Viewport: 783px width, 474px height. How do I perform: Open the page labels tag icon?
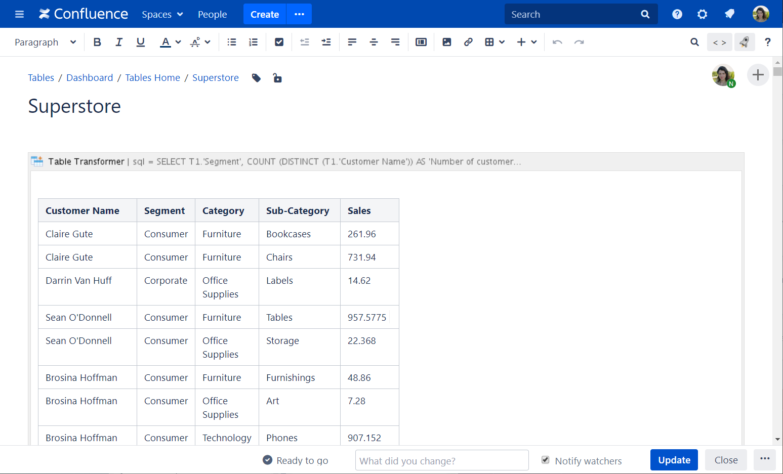click(256, 78)
